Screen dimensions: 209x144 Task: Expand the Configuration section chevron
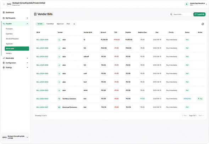27,63
